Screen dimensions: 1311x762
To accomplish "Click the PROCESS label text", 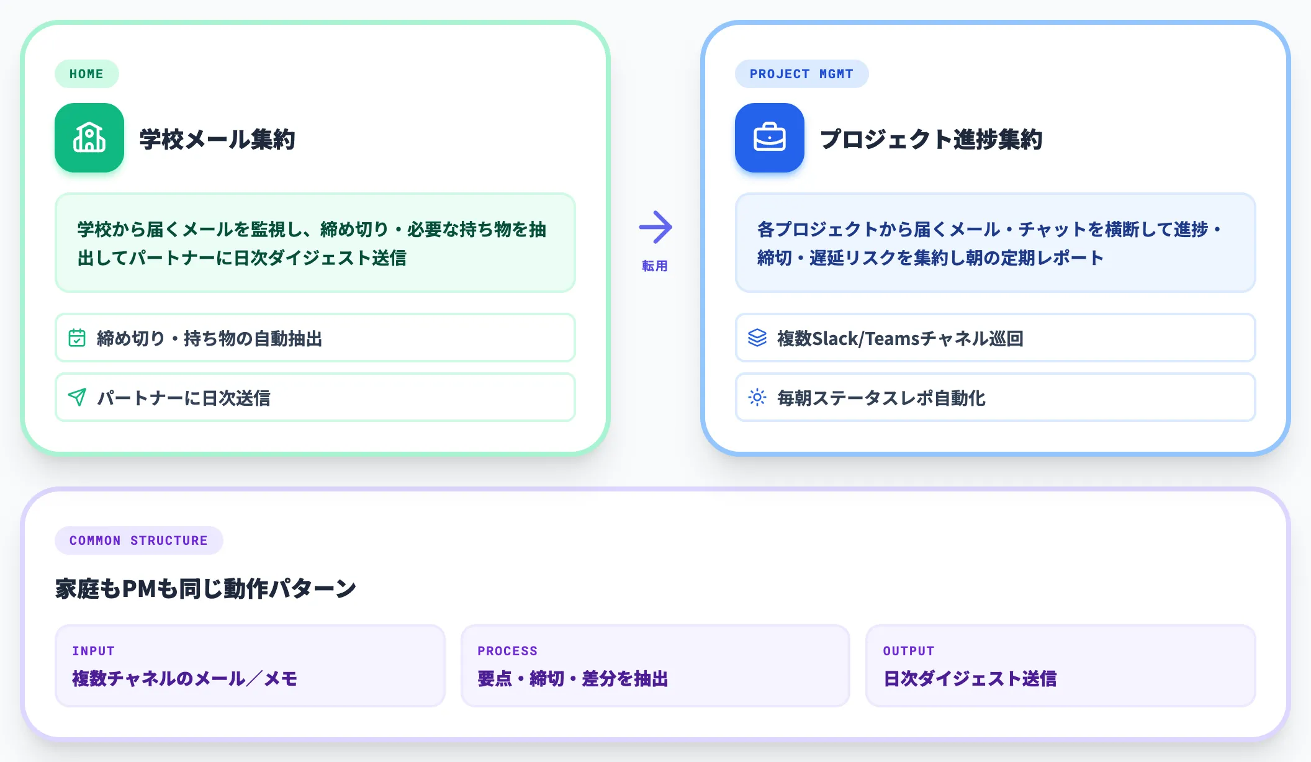I will [508, 651].
